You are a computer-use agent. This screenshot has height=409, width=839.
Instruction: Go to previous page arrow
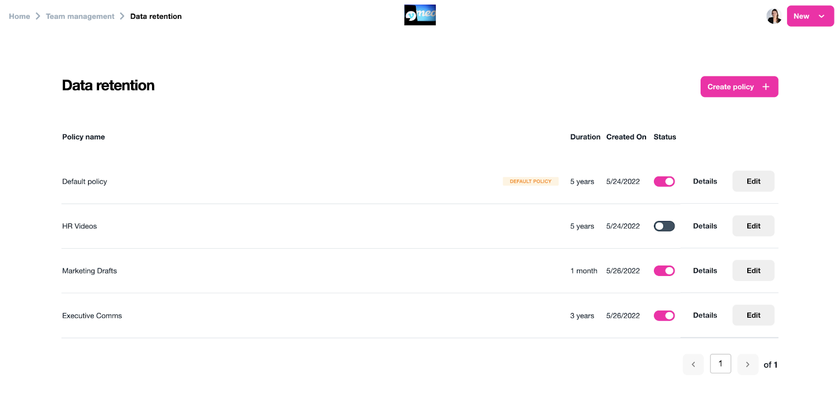click(693, 364)
